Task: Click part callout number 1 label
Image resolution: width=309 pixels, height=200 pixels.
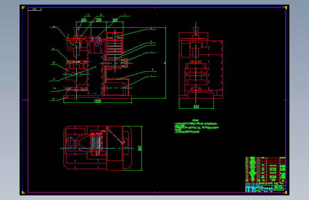Action: 151,75
